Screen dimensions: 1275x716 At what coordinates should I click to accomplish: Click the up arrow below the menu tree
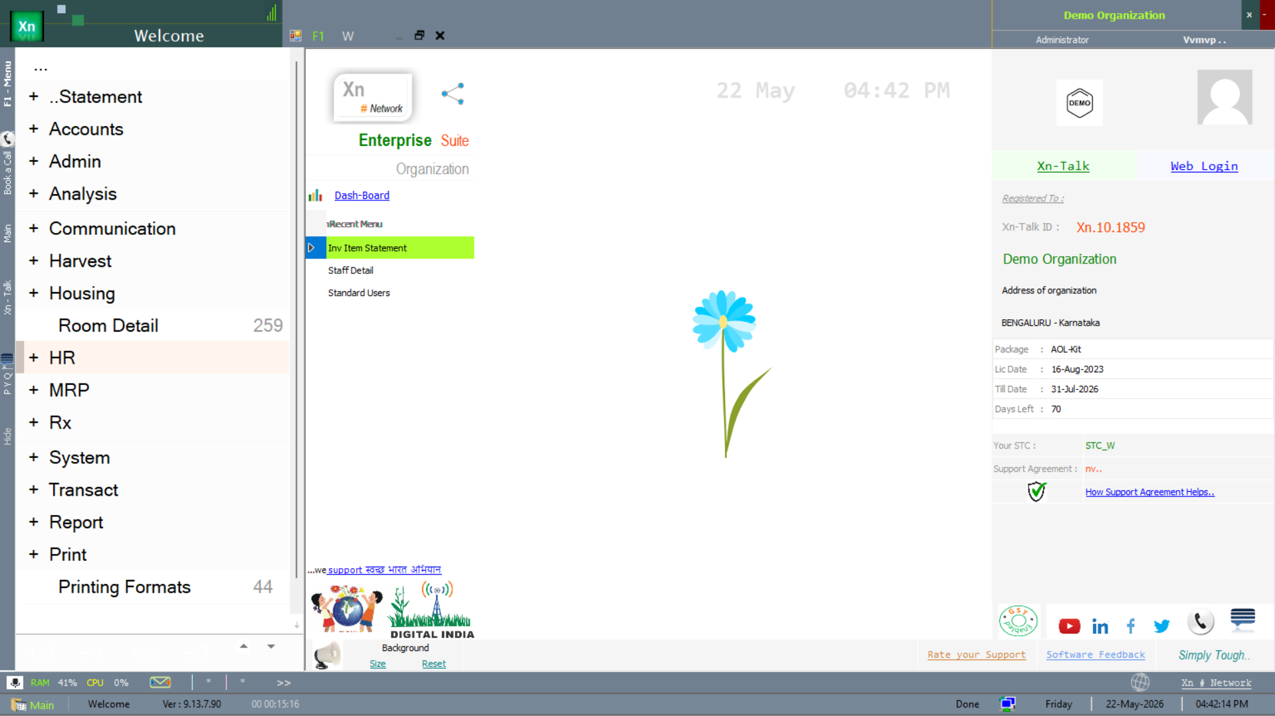pyautogui.click(x=244, y=646)
